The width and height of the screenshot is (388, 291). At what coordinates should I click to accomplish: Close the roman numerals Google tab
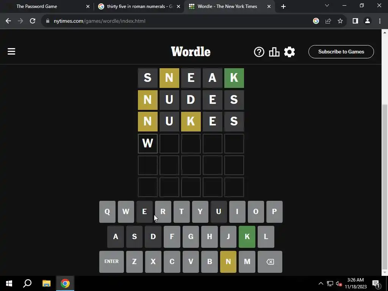(x=178, y=6)
